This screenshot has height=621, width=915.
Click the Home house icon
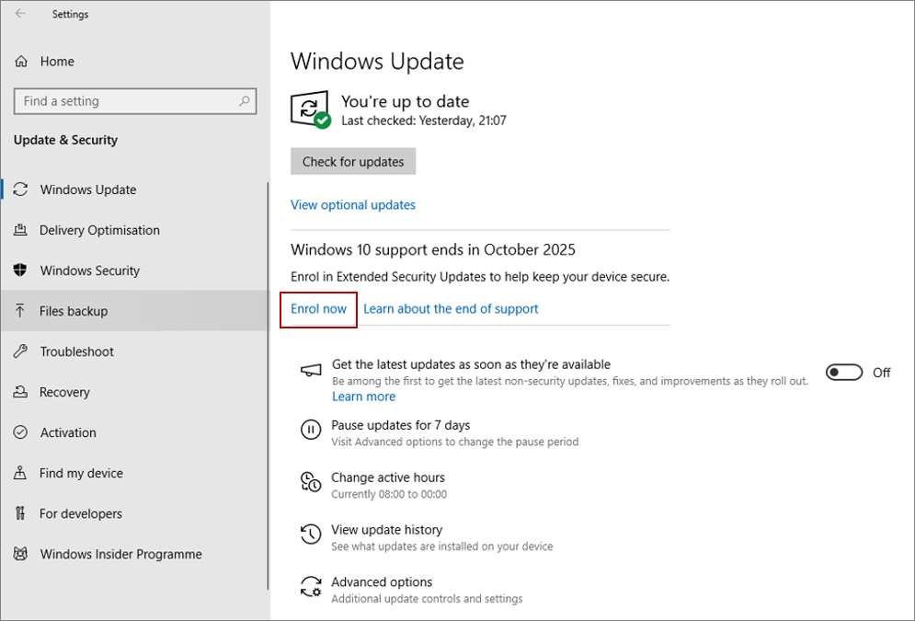click(x=21, y=62)
